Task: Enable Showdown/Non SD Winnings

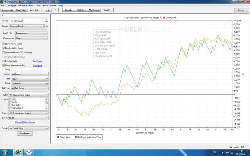Action: click(x=3, y=52)
